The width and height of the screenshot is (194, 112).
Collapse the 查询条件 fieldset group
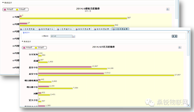(26, 33)
